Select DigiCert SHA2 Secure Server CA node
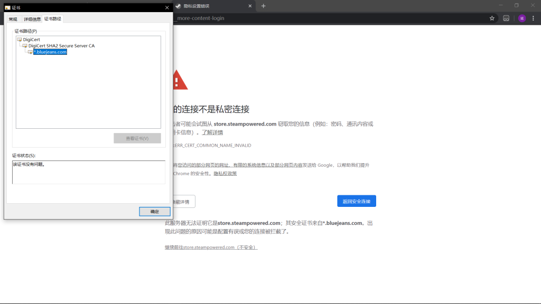 tap(61, 46)
